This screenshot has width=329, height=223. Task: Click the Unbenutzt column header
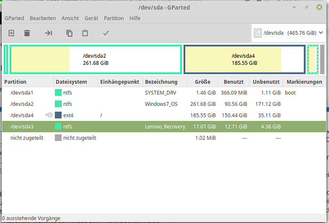pos(266,82)
